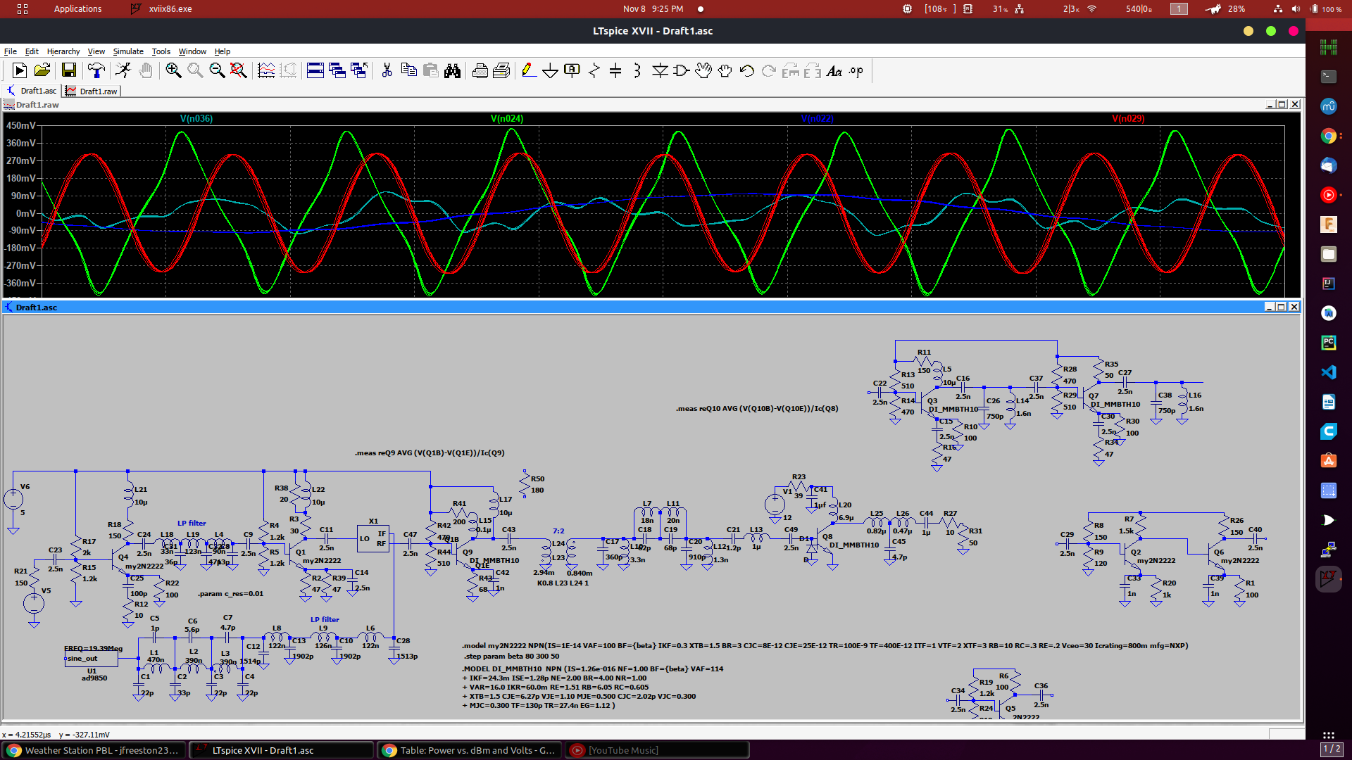The width and height of the screenshot is (1352, 760).
Task: Open the Edit menu
Action: tap(32, 51)
